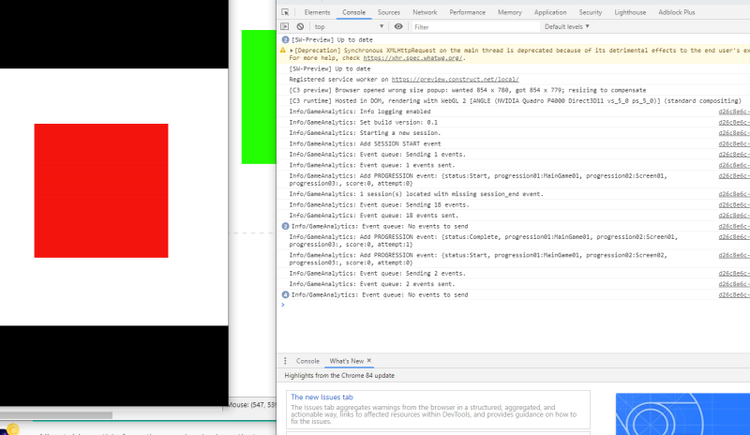Select the drawer Console tab

click(307, 361)
